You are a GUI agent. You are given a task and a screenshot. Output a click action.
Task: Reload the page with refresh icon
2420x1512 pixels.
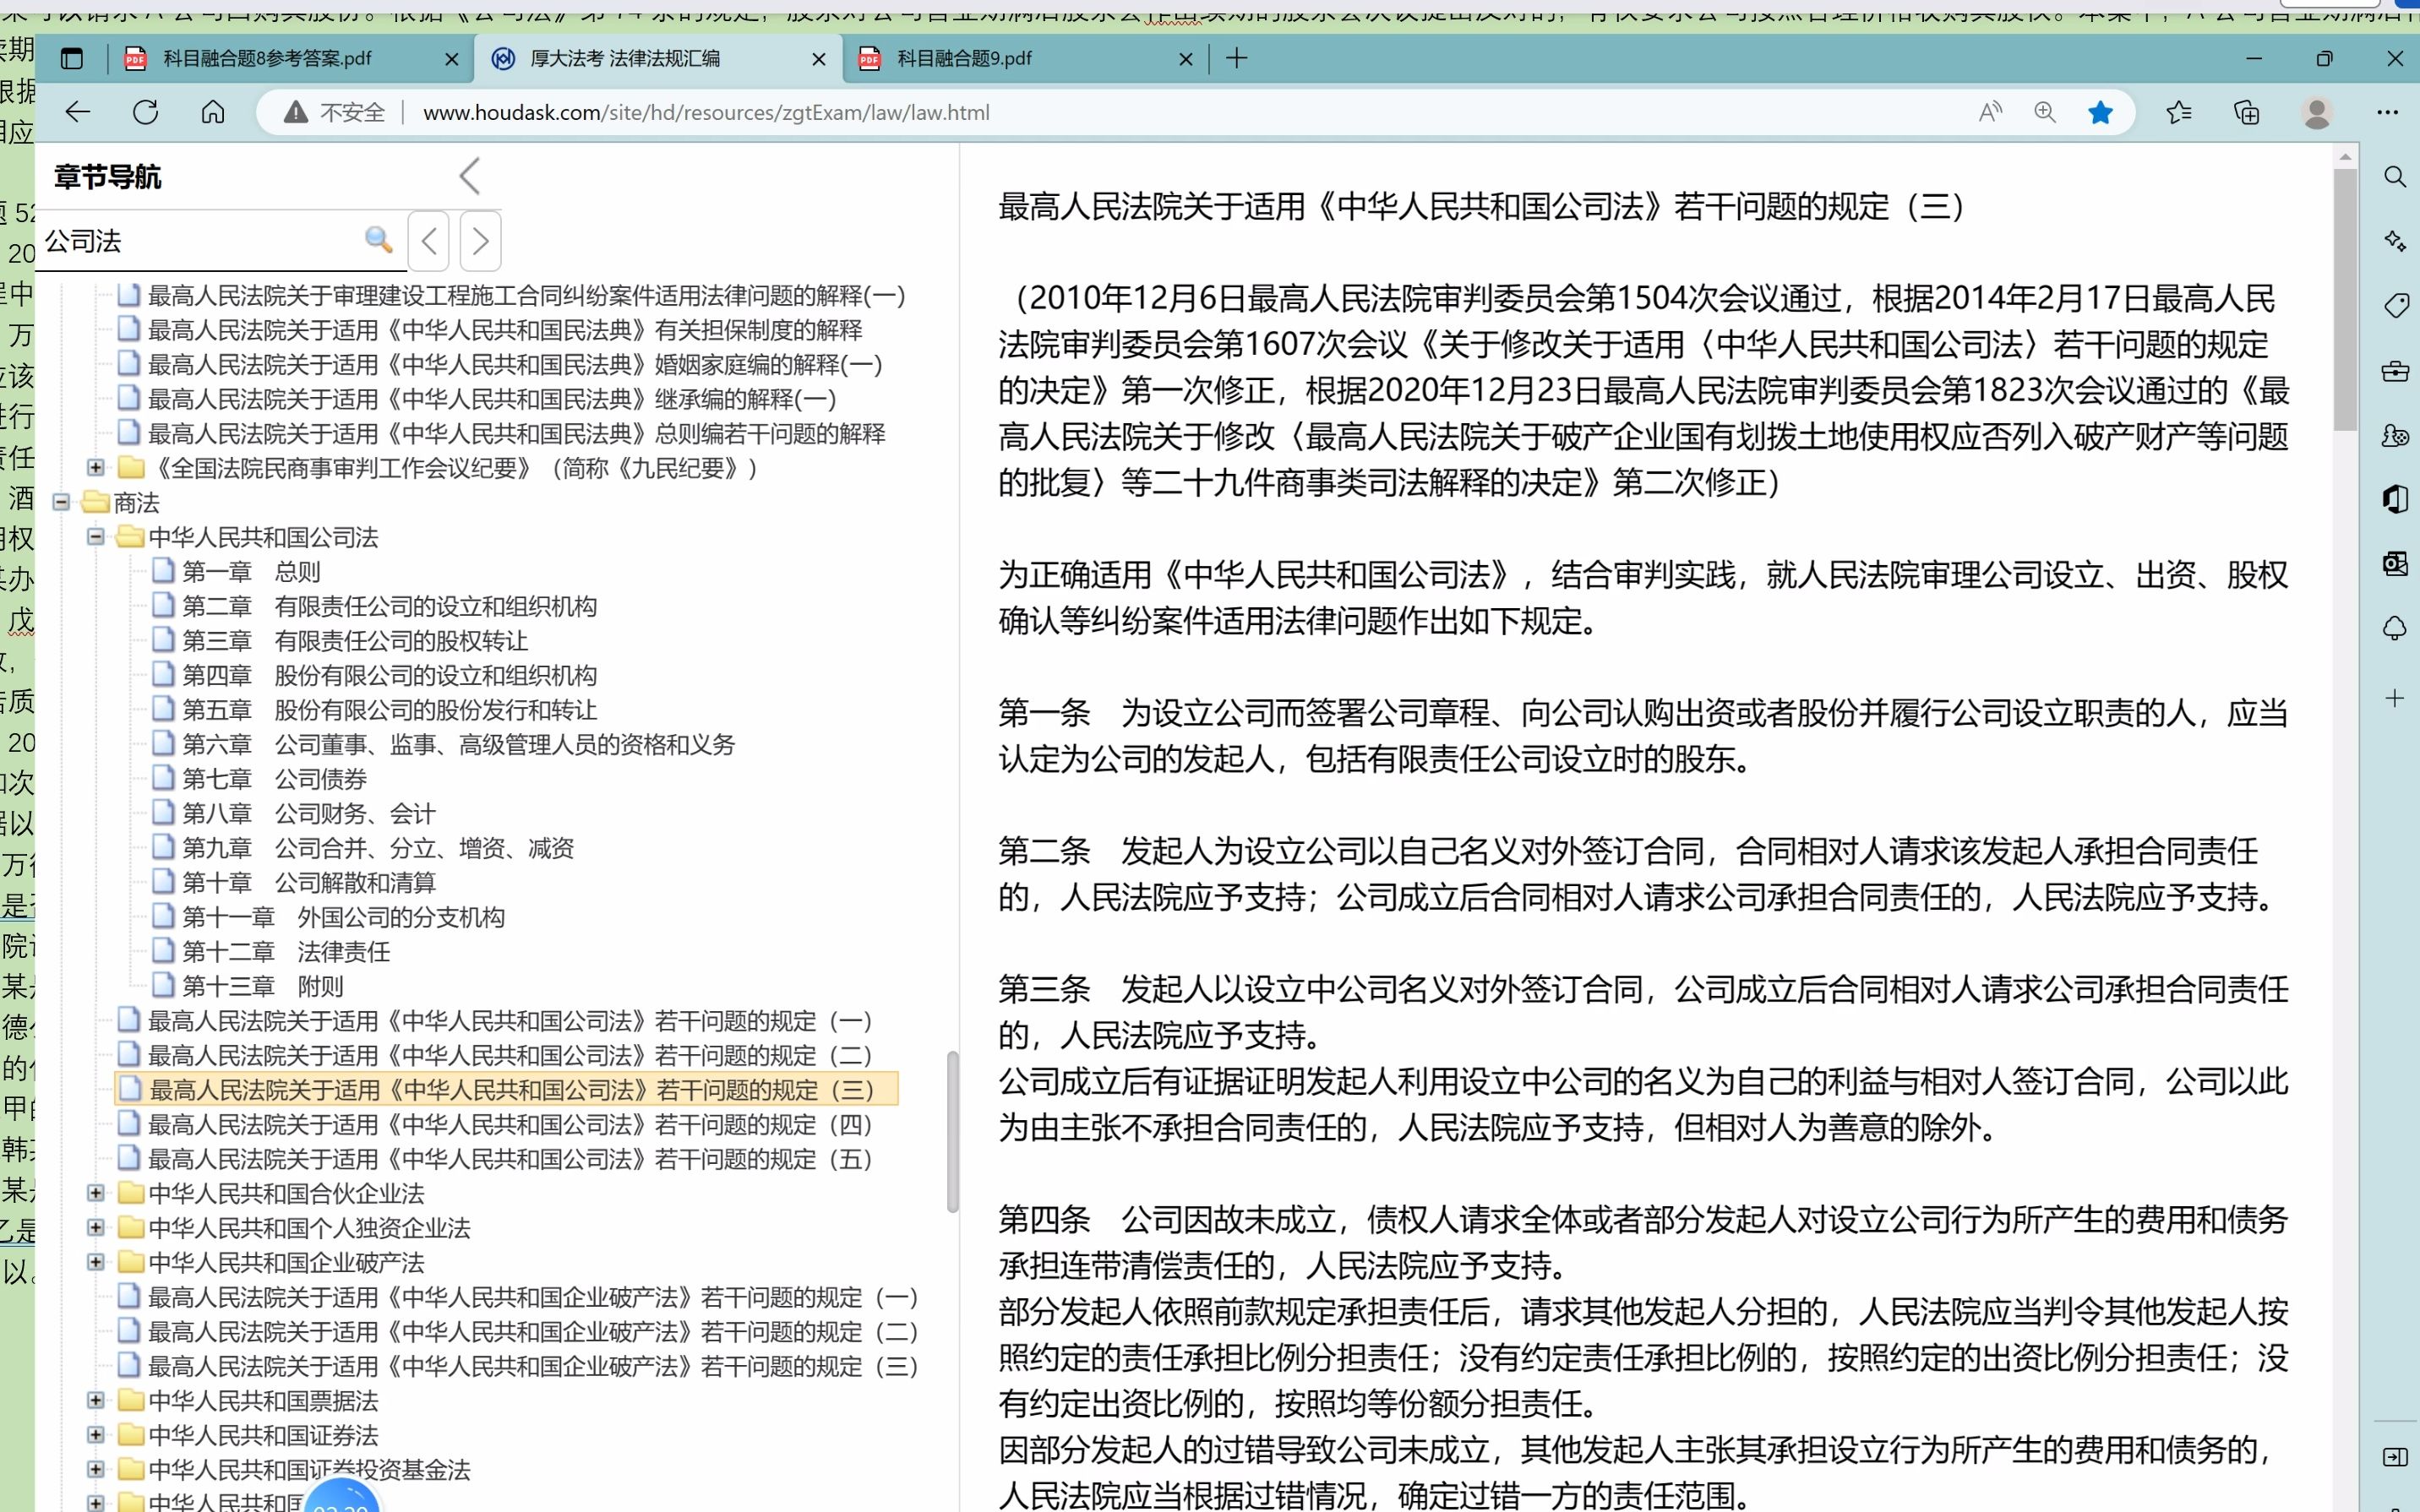pos(146,112)
